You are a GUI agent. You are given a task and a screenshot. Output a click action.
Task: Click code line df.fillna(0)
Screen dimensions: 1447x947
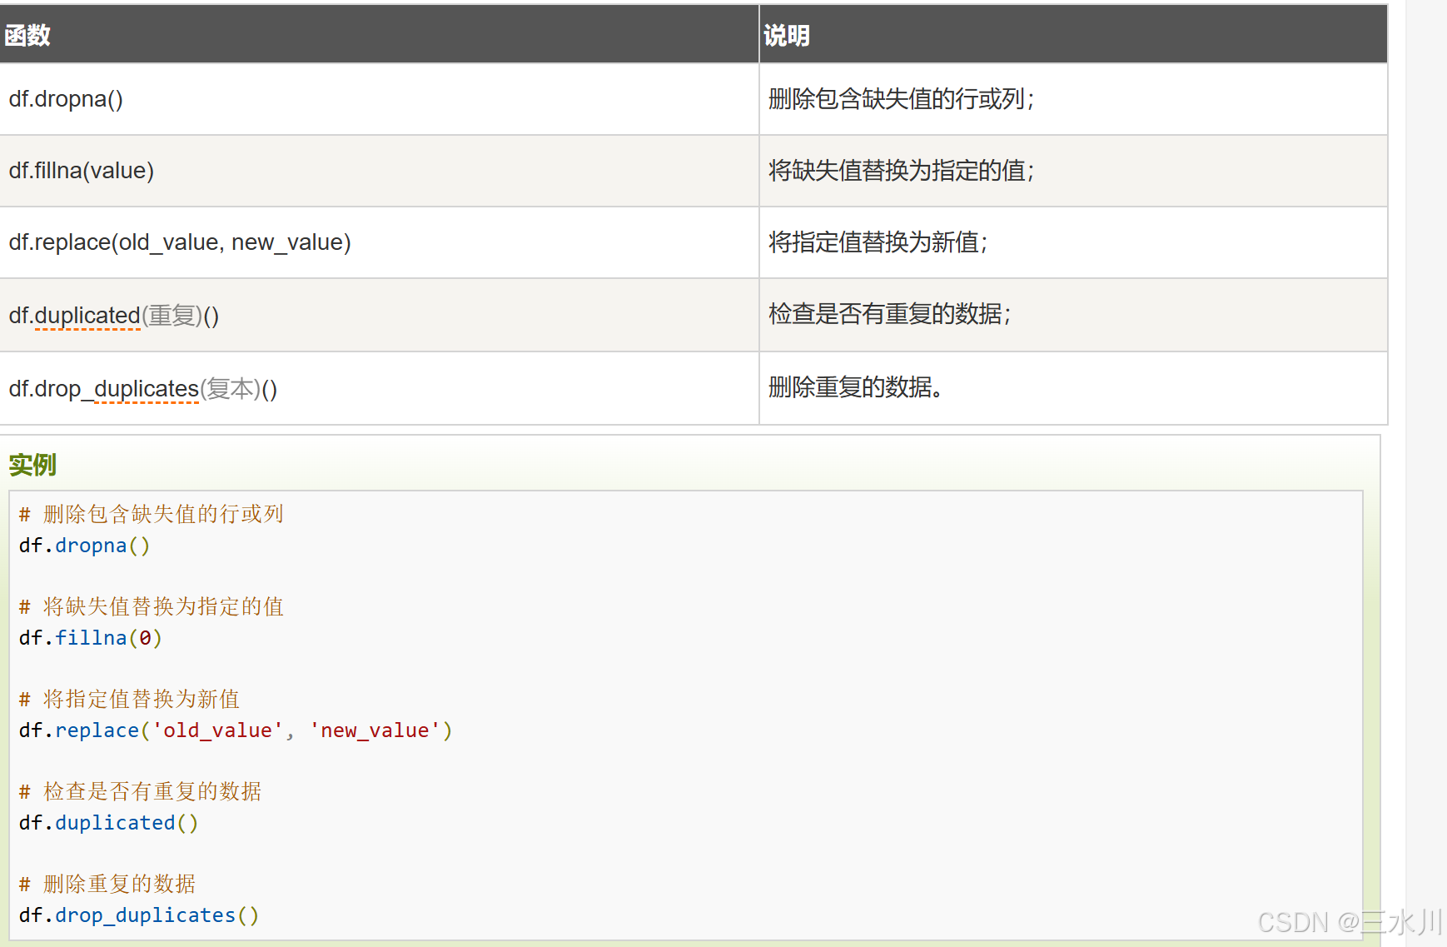(x=90, y=638)
